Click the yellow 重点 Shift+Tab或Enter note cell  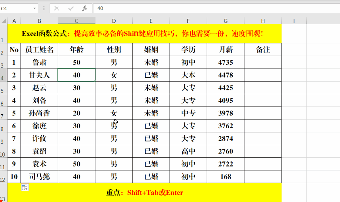point(144,192)
